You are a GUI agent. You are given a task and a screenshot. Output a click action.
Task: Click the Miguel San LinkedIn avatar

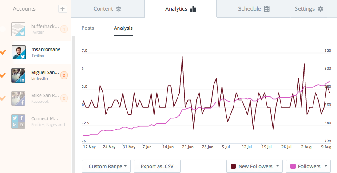click(x=18, y=75)
